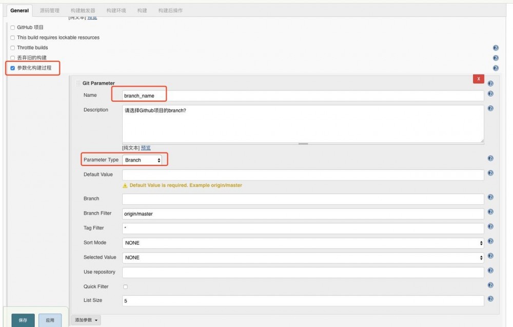Open help for Throttle builds option
513x327 pixels.
point(496,48)
